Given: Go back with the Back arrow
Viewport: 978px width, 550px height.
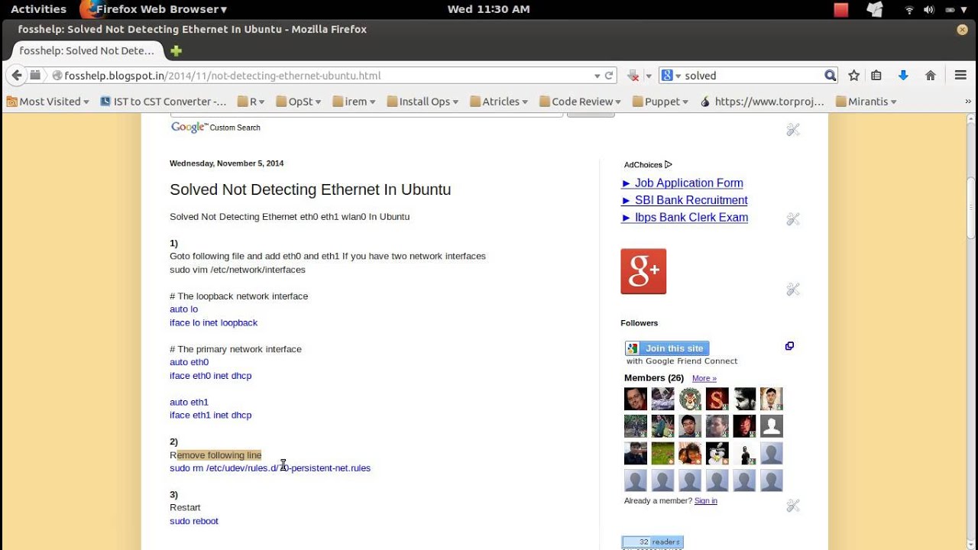Looking at the screenshot, I should pos(17,76).
